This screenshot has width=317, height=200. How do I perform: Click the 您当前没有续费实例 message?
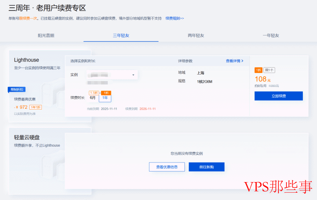(187, 154)
